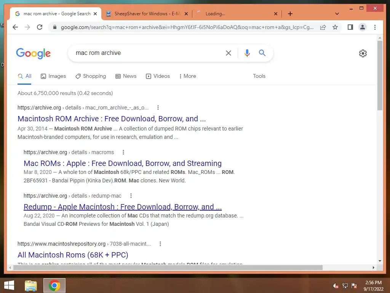This screenshot has height=293, width=390.
Task: Bookmark this page with the star icon
Action: (x=335, y=27)
